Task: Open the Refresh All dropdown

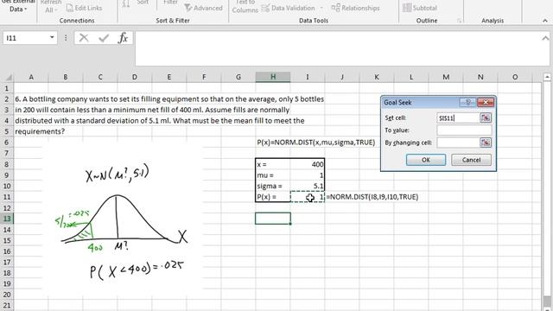Action: point(51,6)
